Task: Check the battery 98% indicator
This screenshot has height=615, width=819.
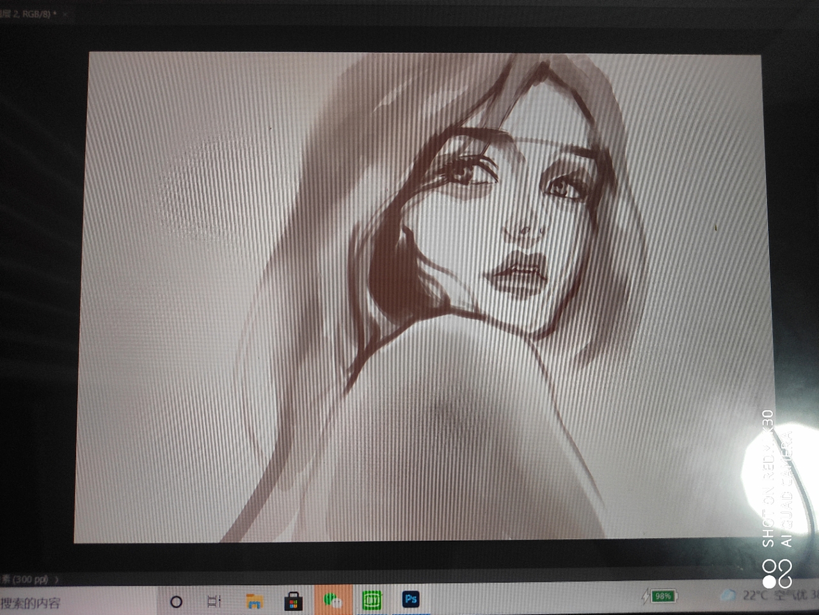Action: pyautogui.click(x=659, y=596)
